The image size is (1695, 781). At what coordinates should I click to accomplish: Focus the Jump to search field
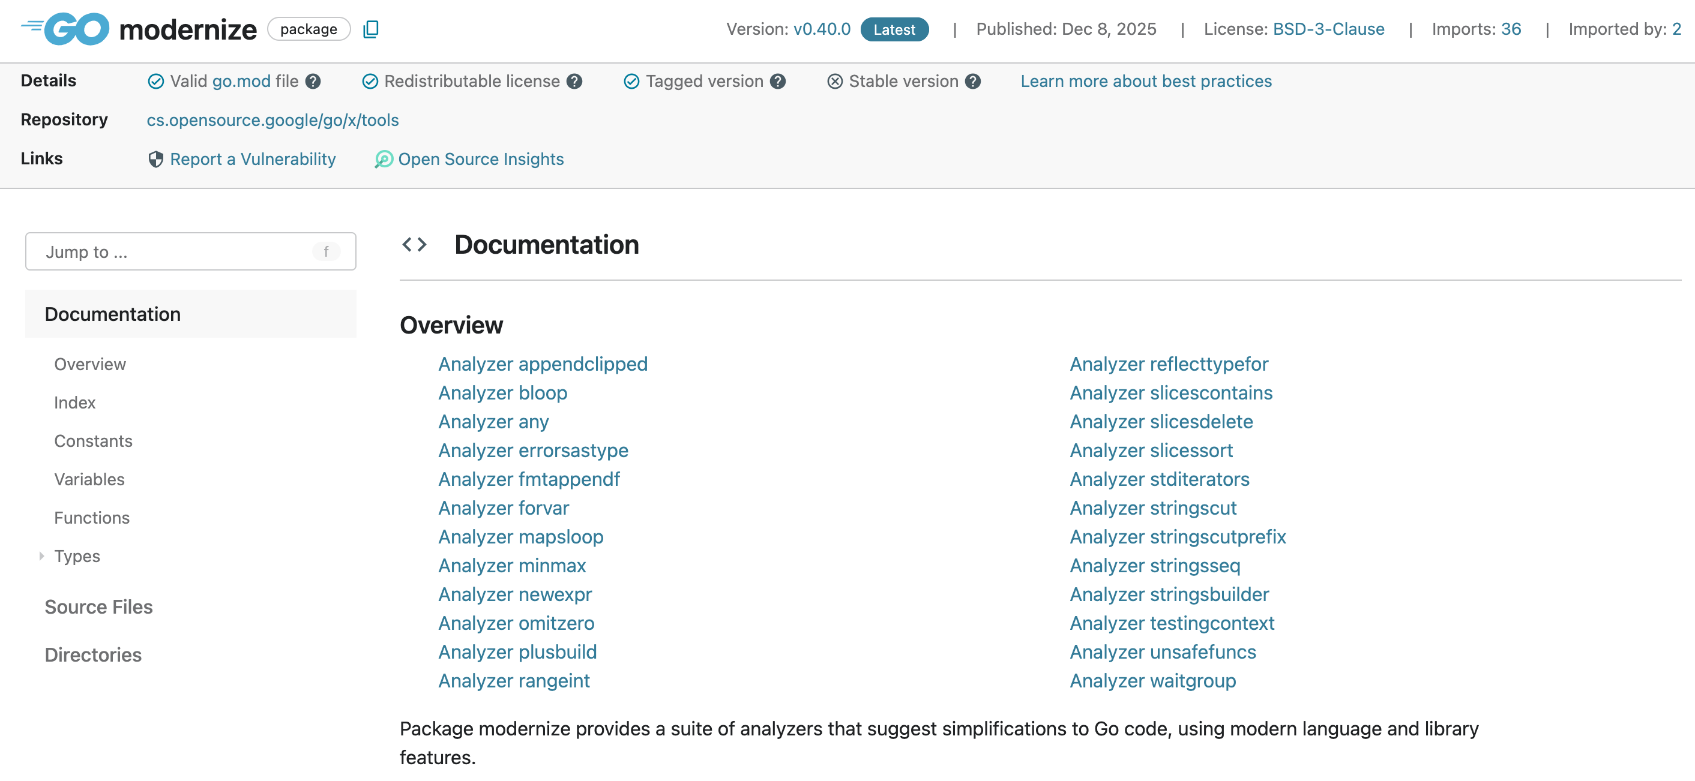click(x=191, y=251)
